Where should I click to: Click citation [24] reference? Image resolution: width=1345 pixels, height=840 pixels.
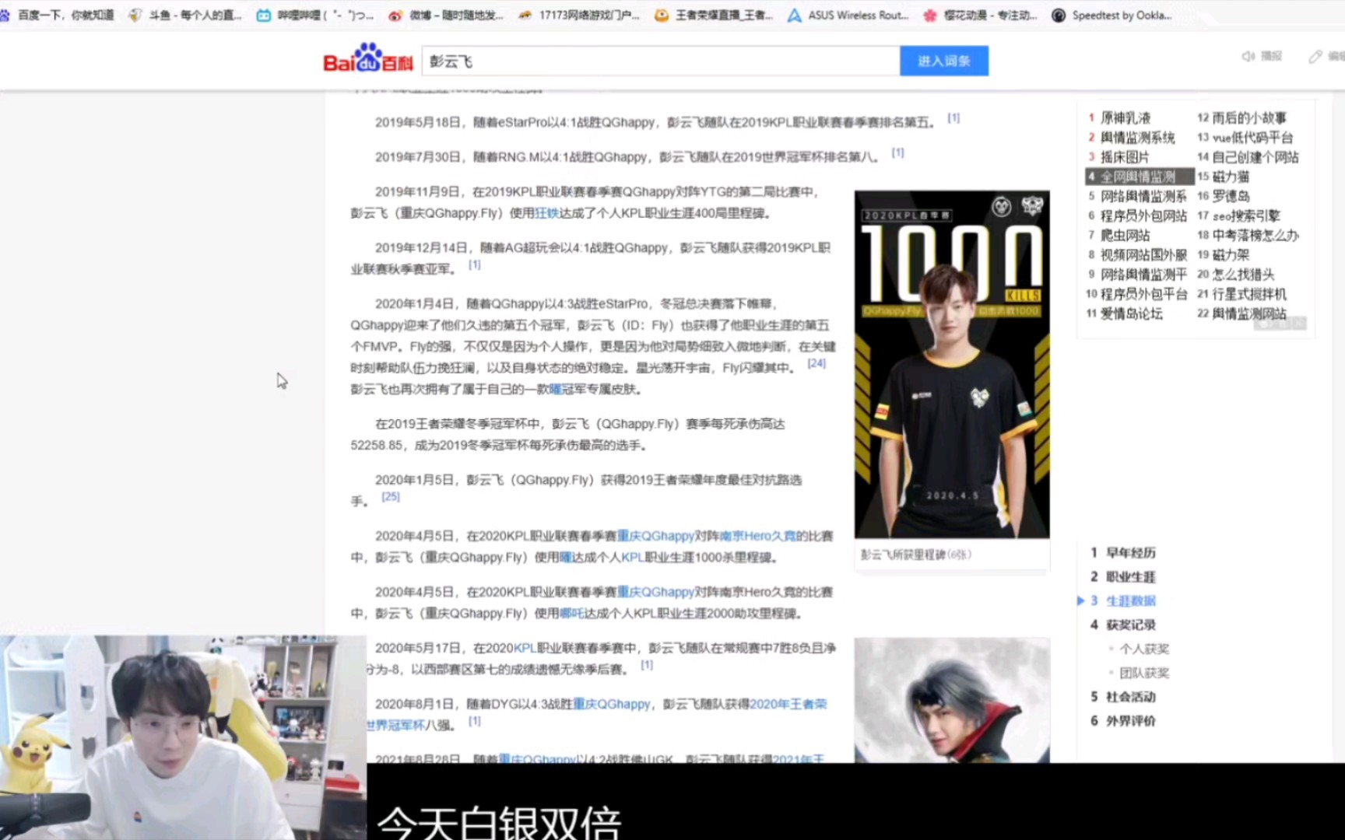(816, 363)
